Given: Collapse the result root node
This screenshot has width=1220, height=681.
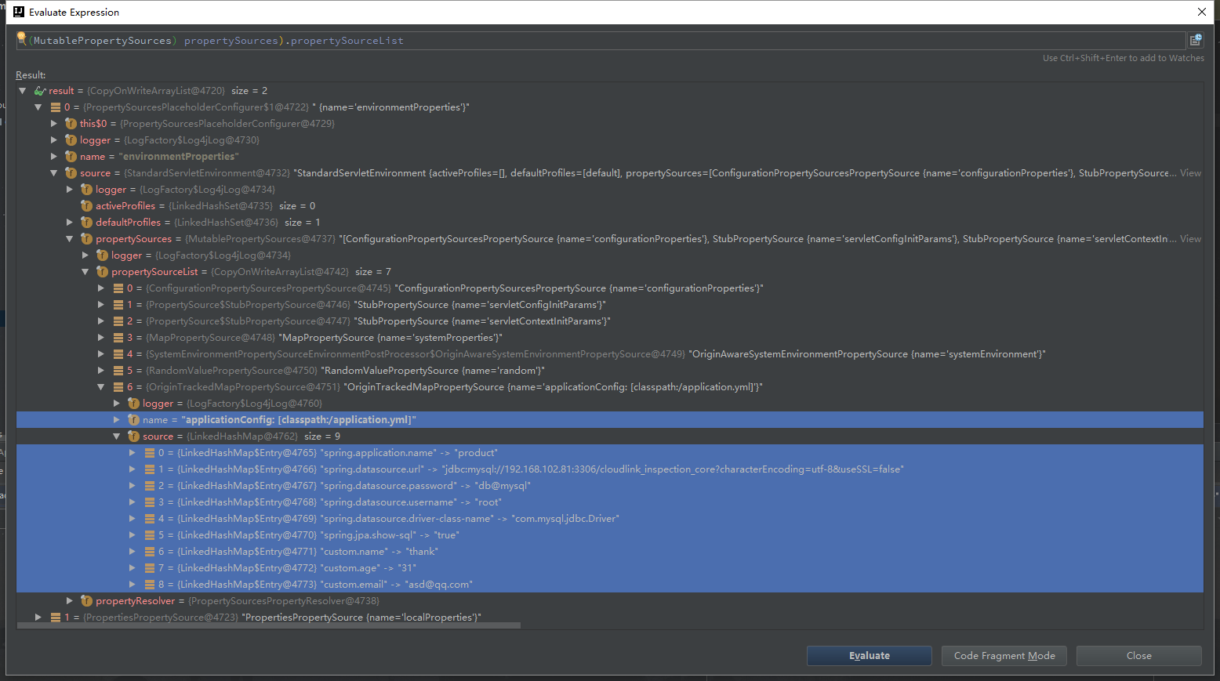Looking at the screenshot, I should click(22, 90).
